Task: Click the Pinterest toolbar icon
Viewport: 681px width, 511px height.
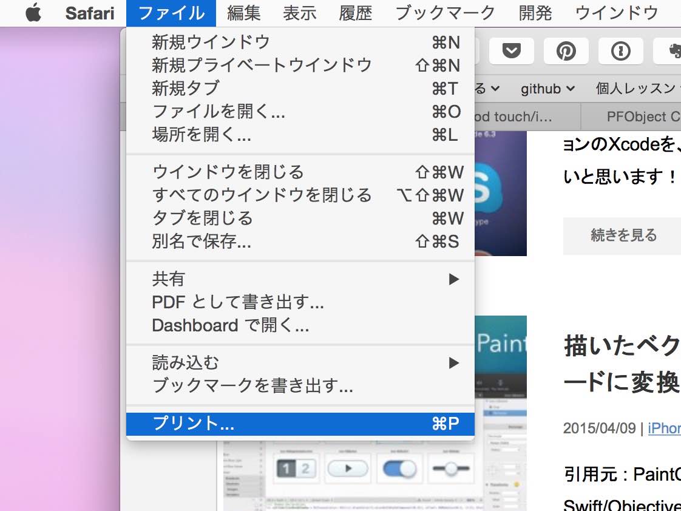Action: [x=566, y=51]
